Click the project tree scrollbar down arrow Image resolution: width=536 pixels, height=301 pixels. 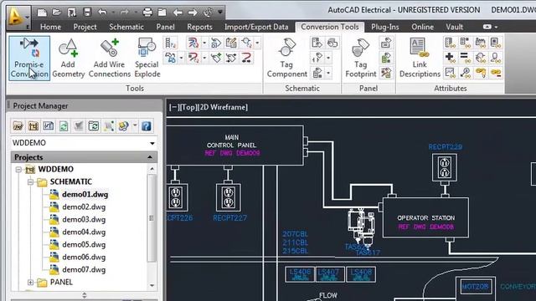(x=152, y=286)
